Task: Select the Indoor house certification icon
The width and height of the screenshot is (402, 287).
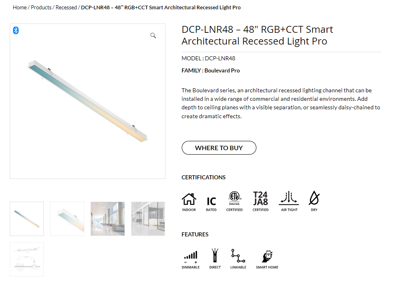Action: pyautogui.click(x=189, y=199)
